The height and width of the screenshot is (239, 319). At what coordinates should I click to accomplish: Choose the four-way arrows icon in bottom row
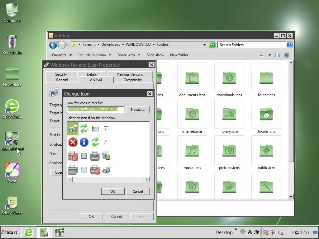tap(84, 170)
